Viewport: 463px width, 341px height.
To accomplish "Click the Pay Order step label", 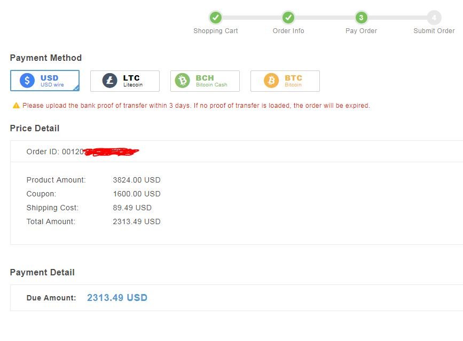I will point(361,31).
